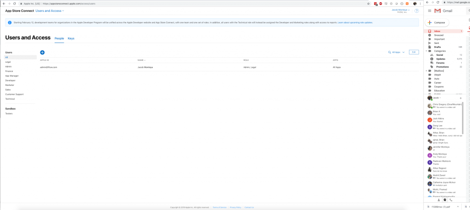The height and width of the screenshot is (210, 470).
Task: Show Sandbox Testers list
Action: [9, 113]
